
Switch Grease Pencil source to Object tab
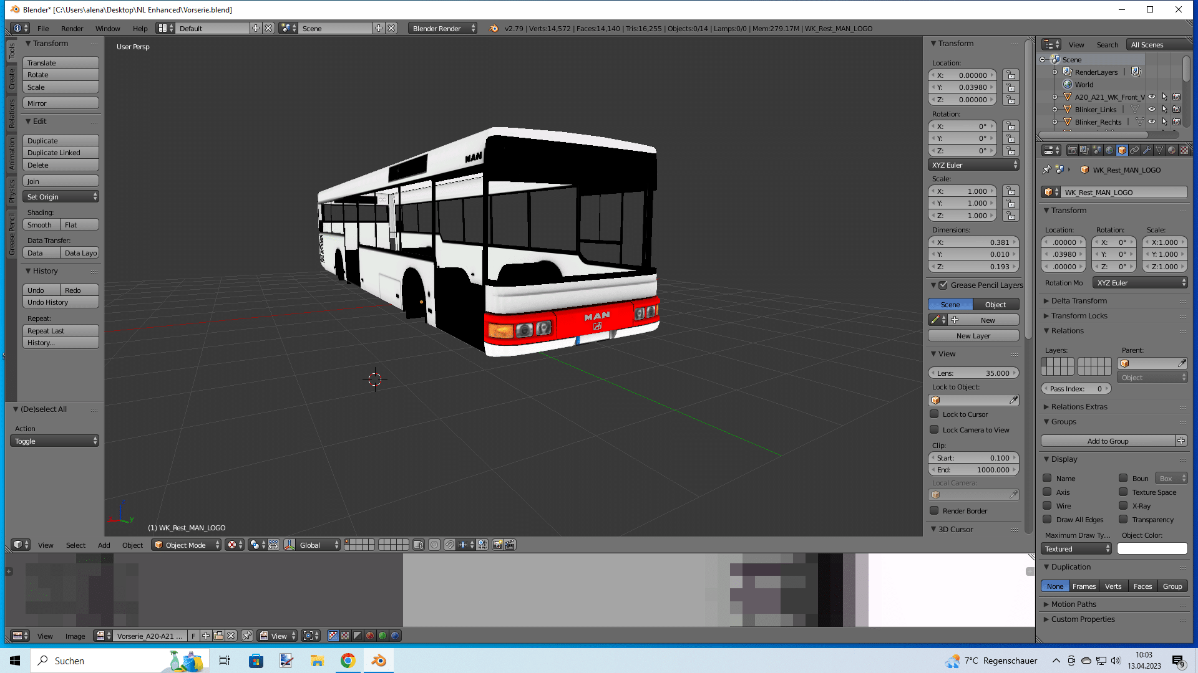pos(995,304)
